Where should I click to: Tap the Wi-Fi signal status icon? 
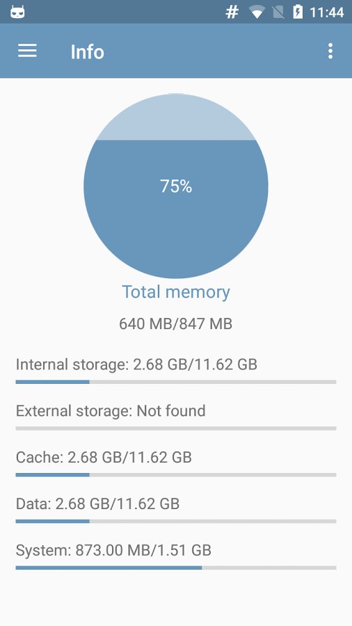click(x=257, y=13)
